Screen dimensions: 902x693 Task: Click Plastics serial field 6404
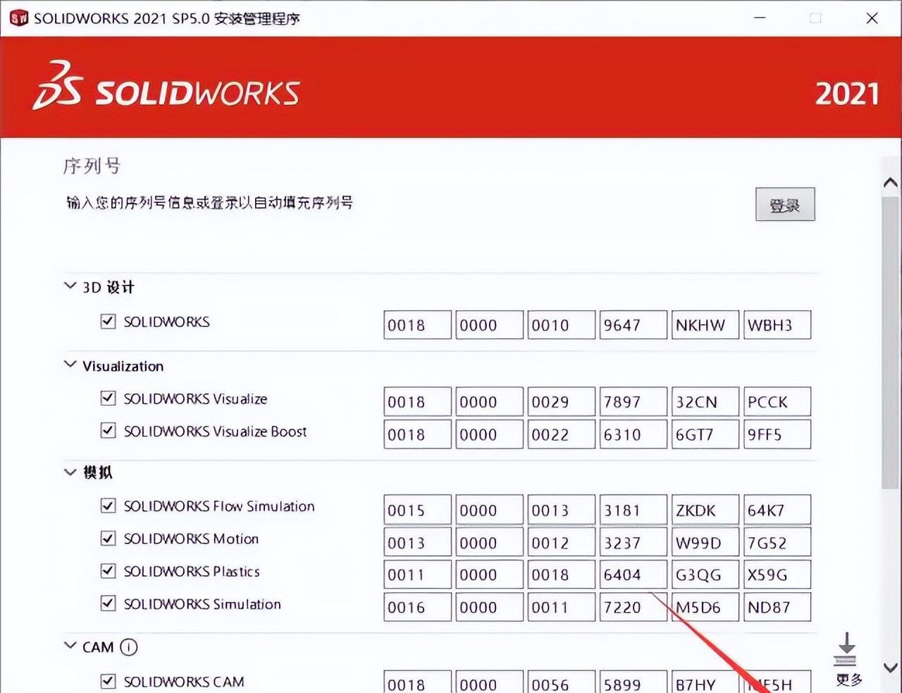coord(633,575)
